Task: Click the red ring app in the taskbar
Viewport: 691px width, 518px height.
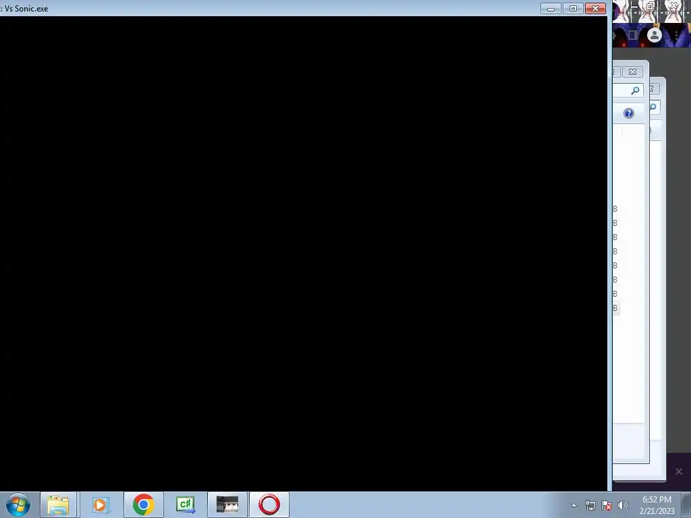Action: 269,505
